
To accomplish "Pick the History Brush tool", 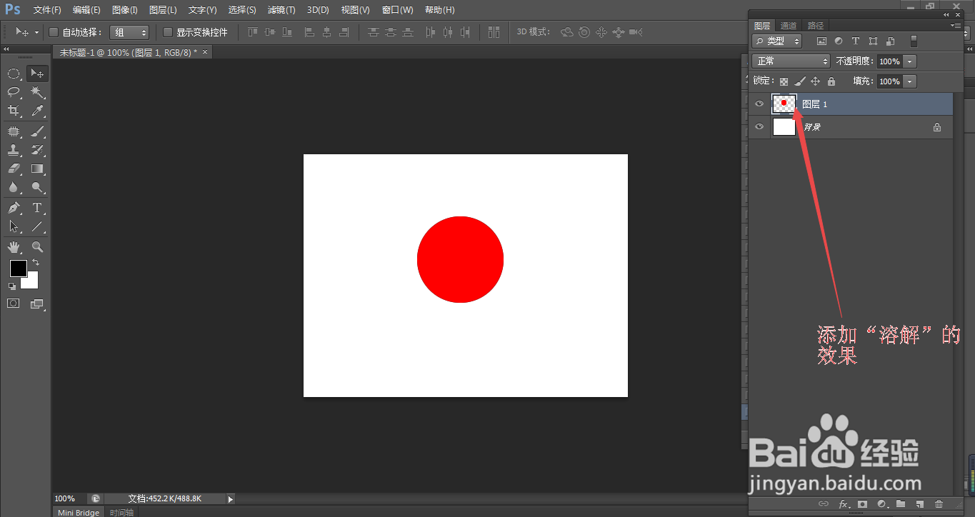I will pyautogui.click(x=37, y=150).
